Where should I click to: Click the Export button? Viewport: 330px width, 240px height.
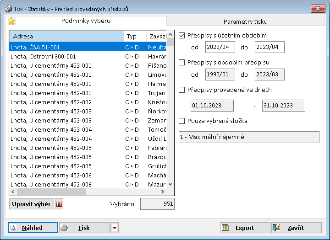[x=245, y=228]
